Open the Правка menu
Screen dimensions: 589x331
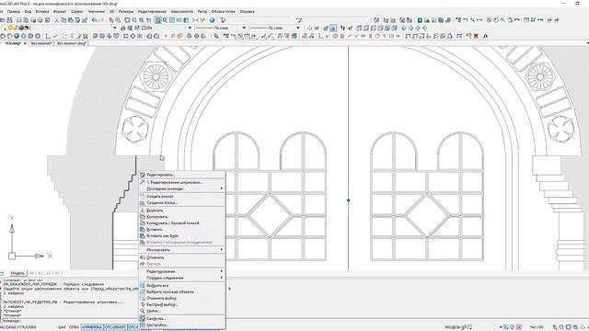coord(14,12)
